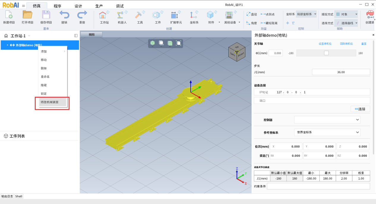Click the 设置待机位 link
The image size is (376, 204).
(325, 44)
